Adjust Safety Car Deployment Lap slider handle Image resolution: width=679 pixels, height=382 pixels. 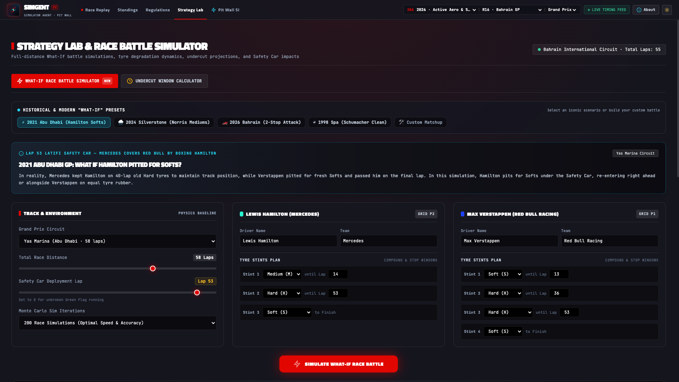[197, 293]
